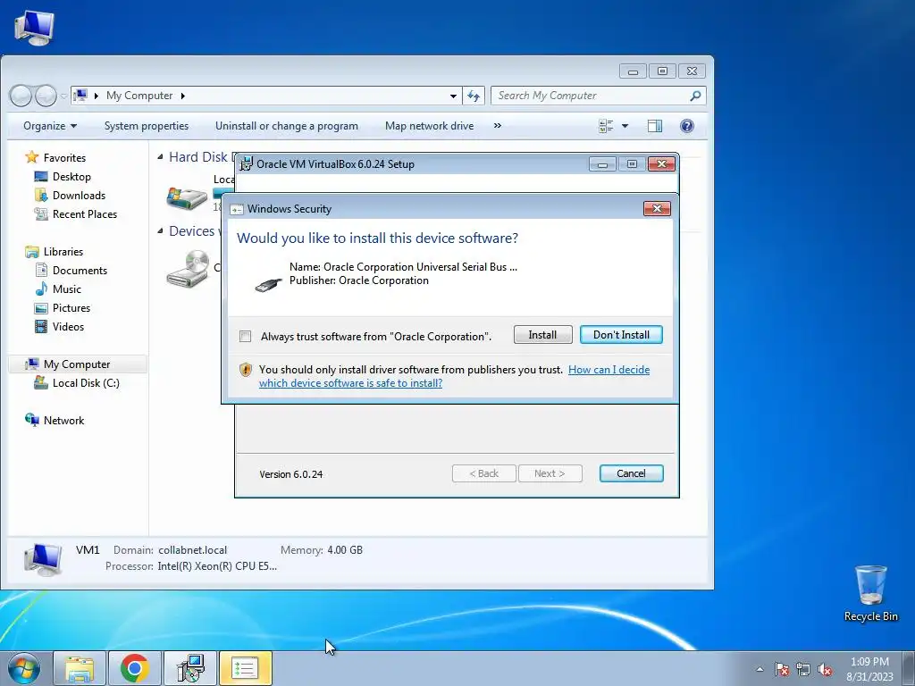Click the Don't Install button
The width and height of the screenshot is (915, 686).
621,335
